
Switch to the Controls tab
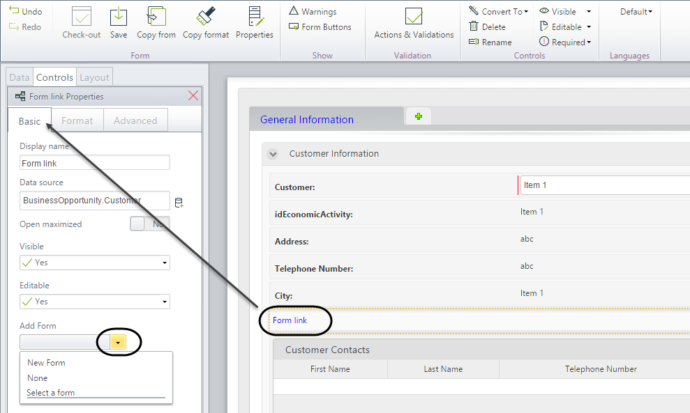pos(54,77)
